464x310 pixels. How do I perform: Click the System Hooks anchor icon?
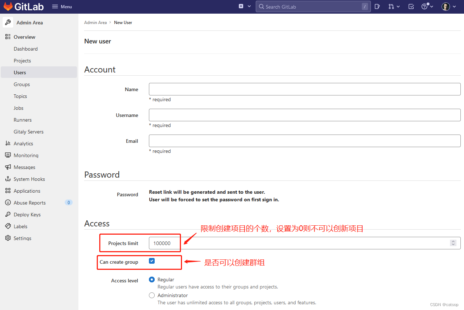click(8, 179)
